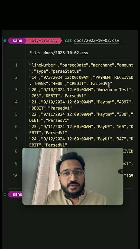Click the "FailedV1" status text

pos(100,84)
